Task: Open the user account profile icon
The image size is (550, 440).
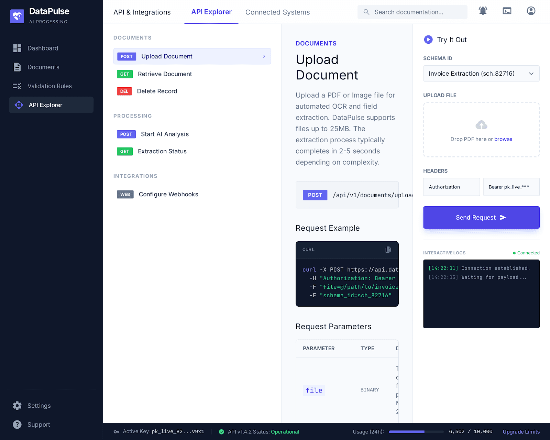Action: point(531,11)
